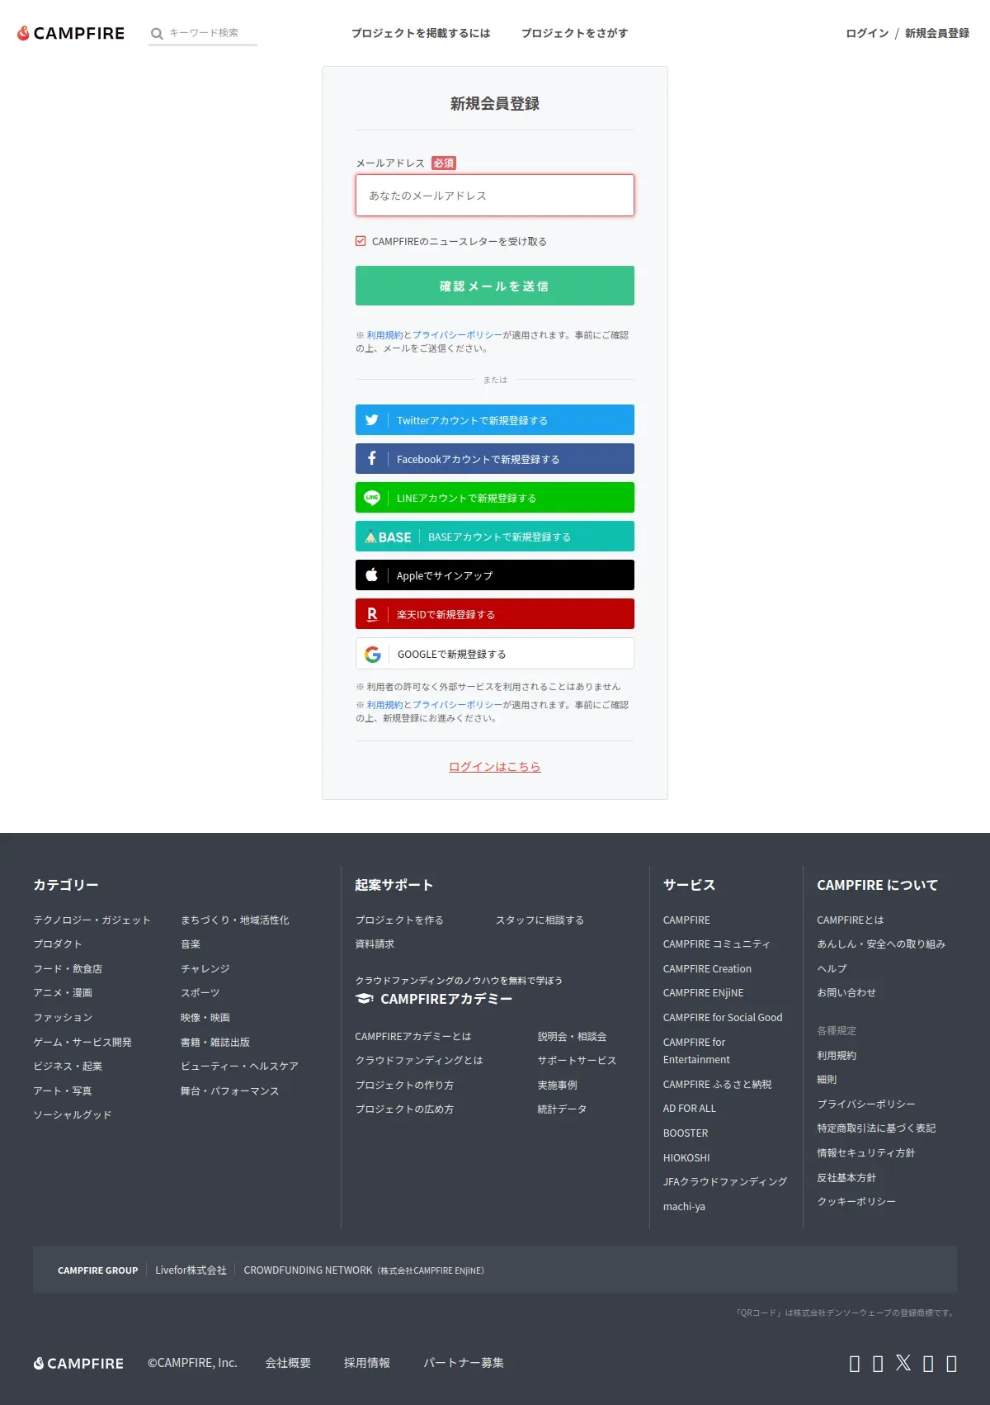Image resolution: width=990 pixels, height=1405 pixels.
Task: Open ヘルプ footer link
Action: point(832,968)
